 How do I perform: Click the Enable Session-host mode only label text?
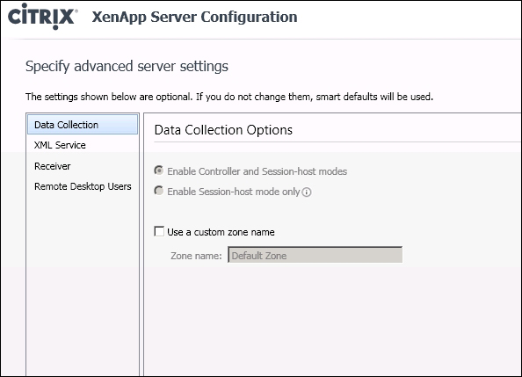coord(234,192)
